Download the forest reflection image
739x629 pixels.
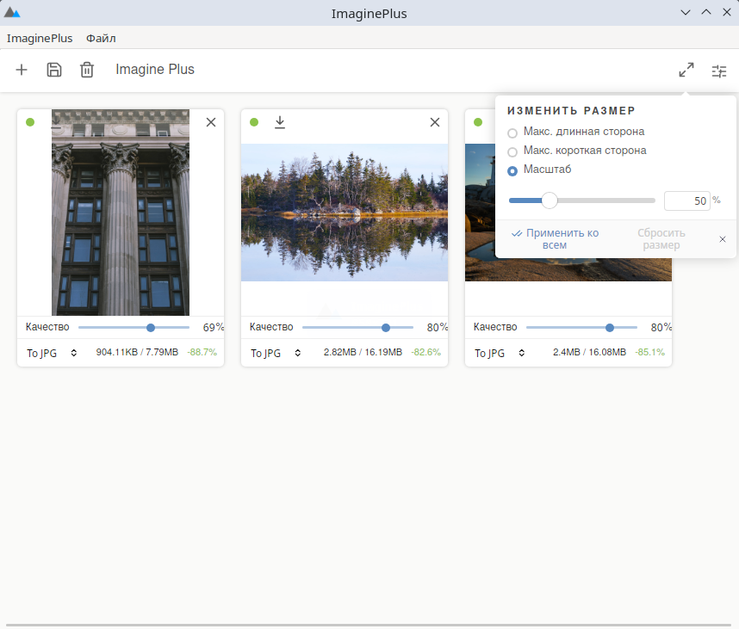(280, 122)
